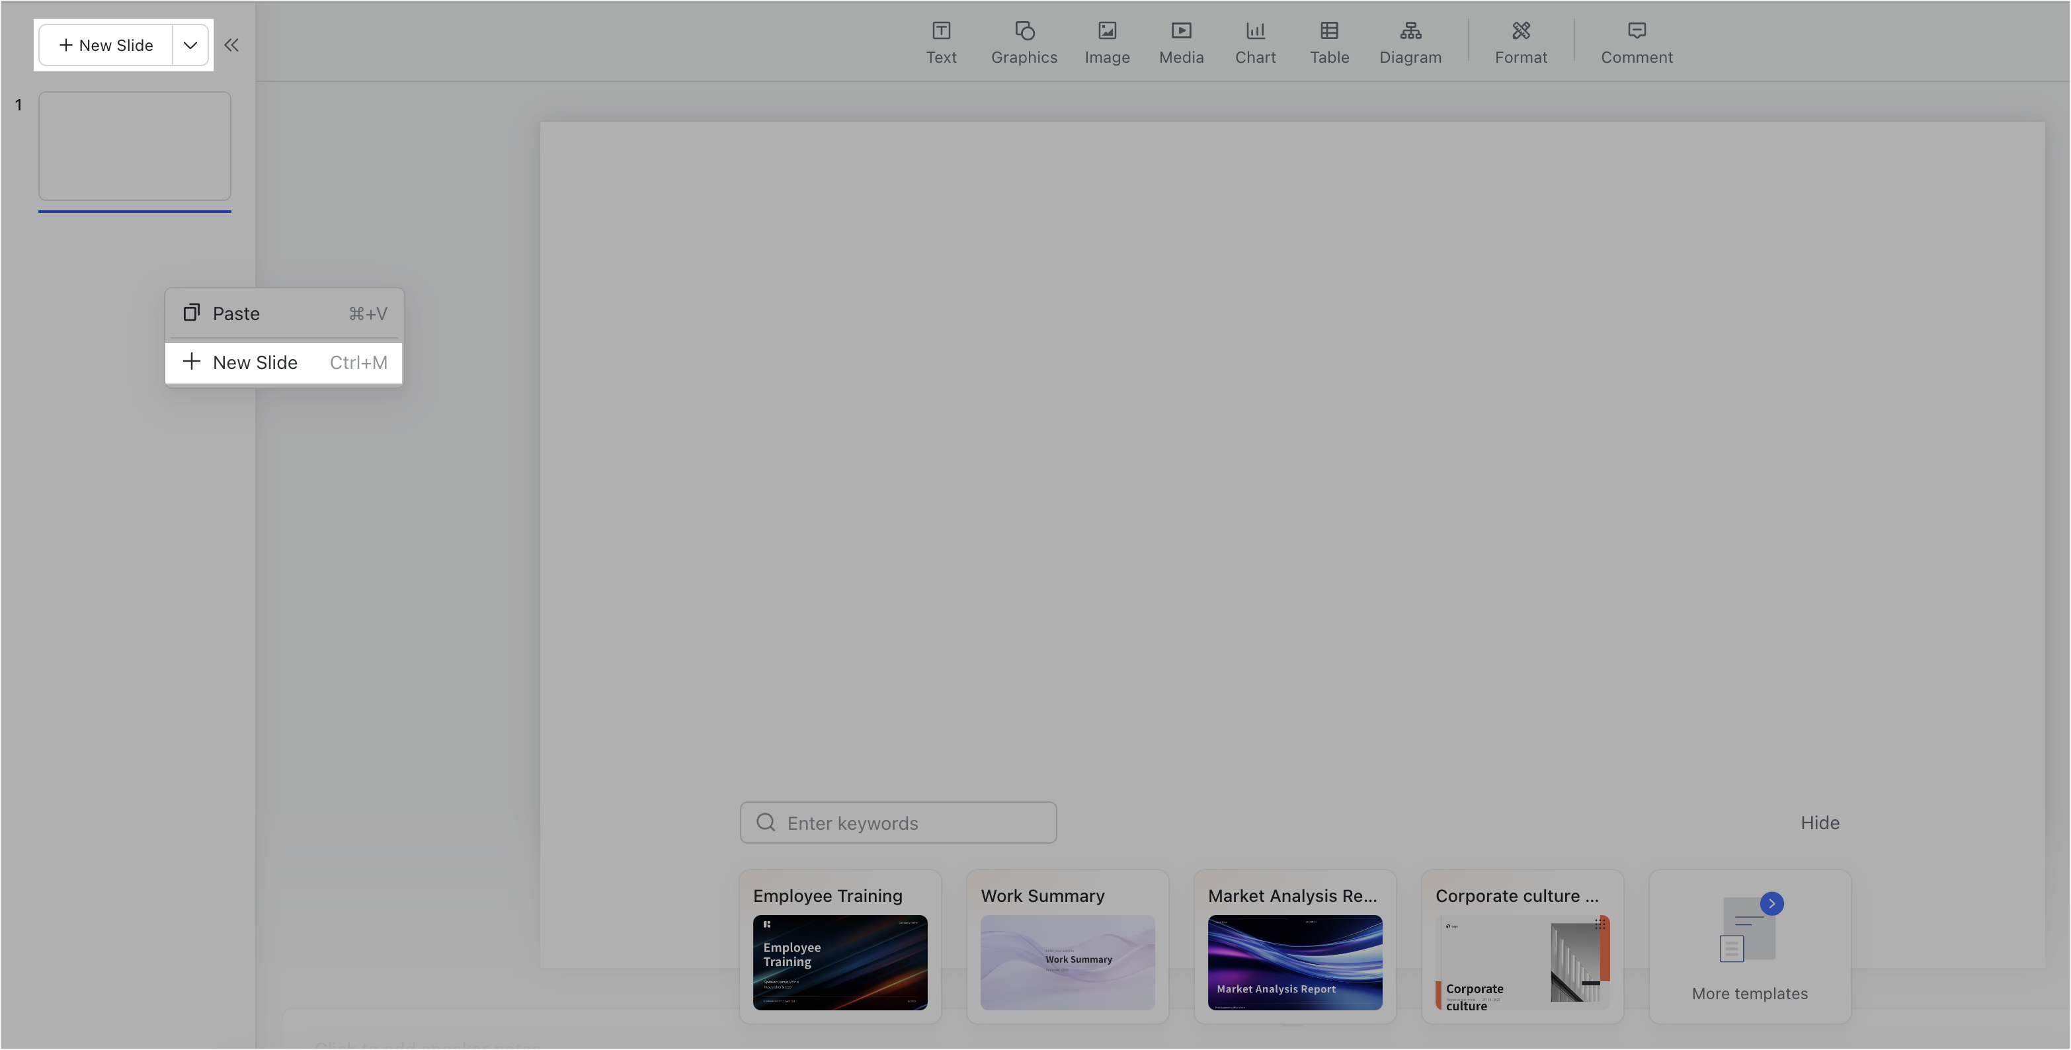Focus the Enter keywords search field
The width and height of the screenshot is (2071, 1050).
(898, 823)
